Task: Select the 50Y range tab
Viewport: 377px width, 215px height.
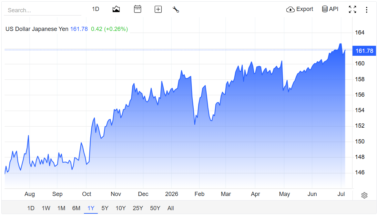Action: pyautogui.click(x=155, y=208)
